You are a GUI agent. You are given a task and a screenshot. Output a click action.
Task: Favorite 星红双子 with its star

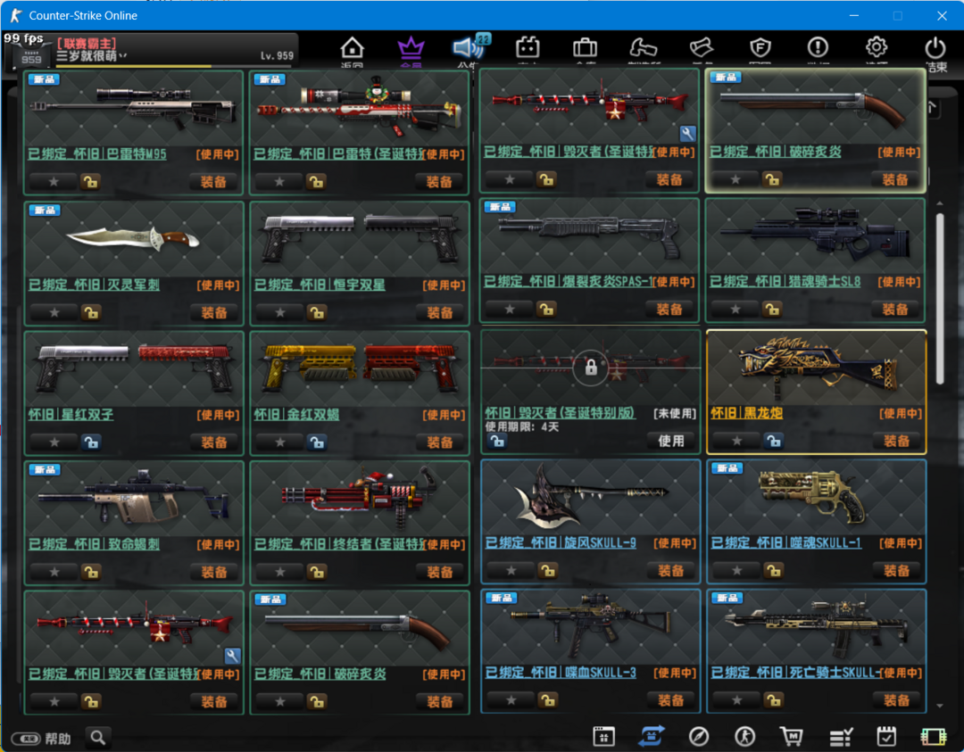point(54,442)
